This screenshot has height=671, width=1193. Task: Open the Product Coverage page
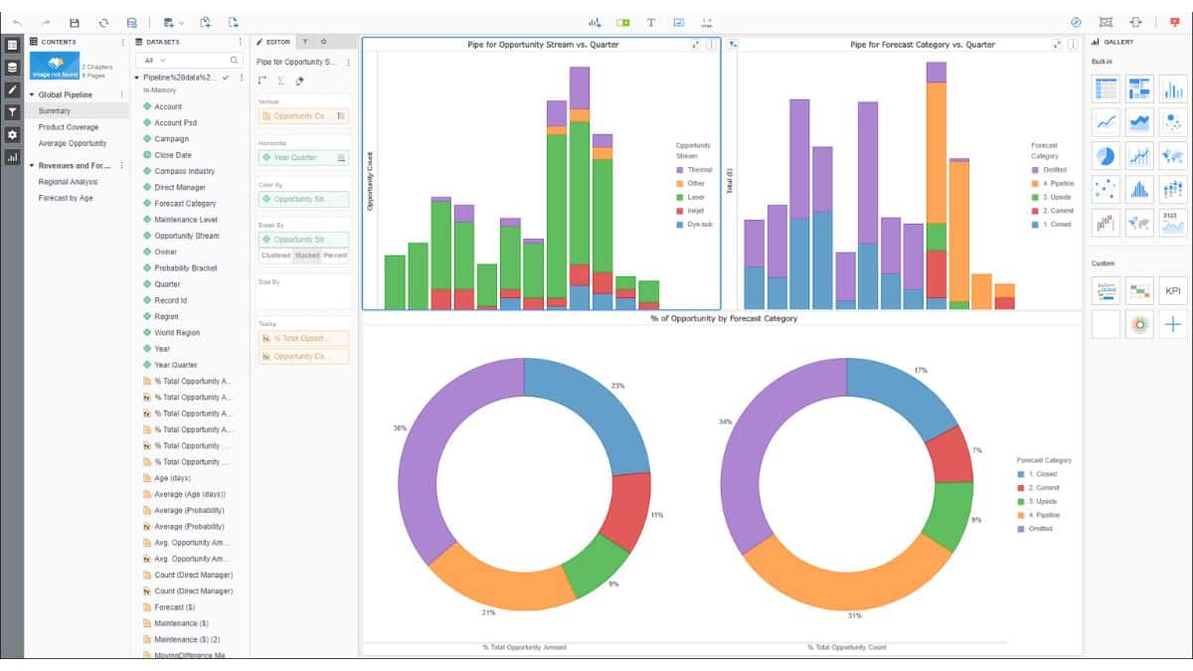[x=69, y=127]
